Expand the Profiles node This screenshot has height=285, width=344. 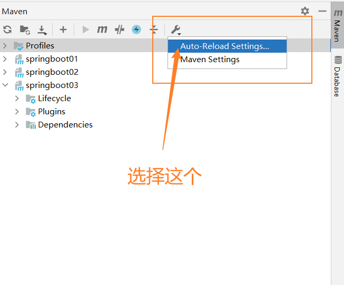pos(5,46)
